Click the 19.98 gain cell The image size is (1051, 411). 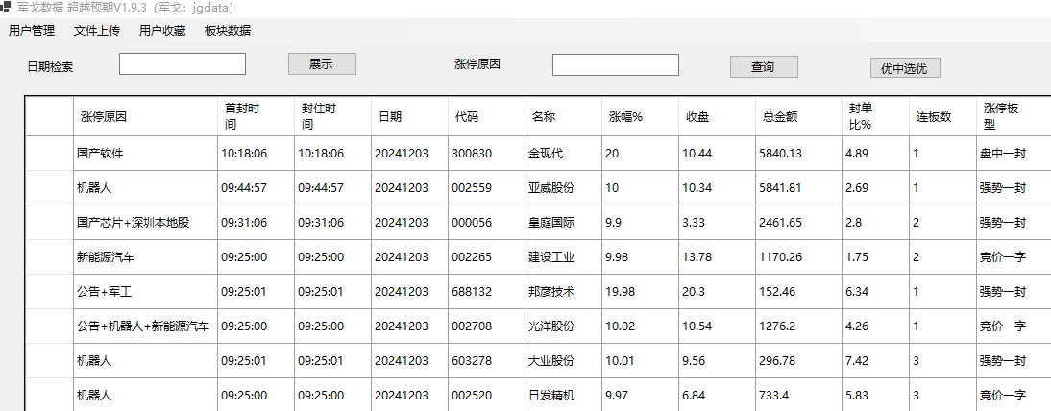[640, 292]
